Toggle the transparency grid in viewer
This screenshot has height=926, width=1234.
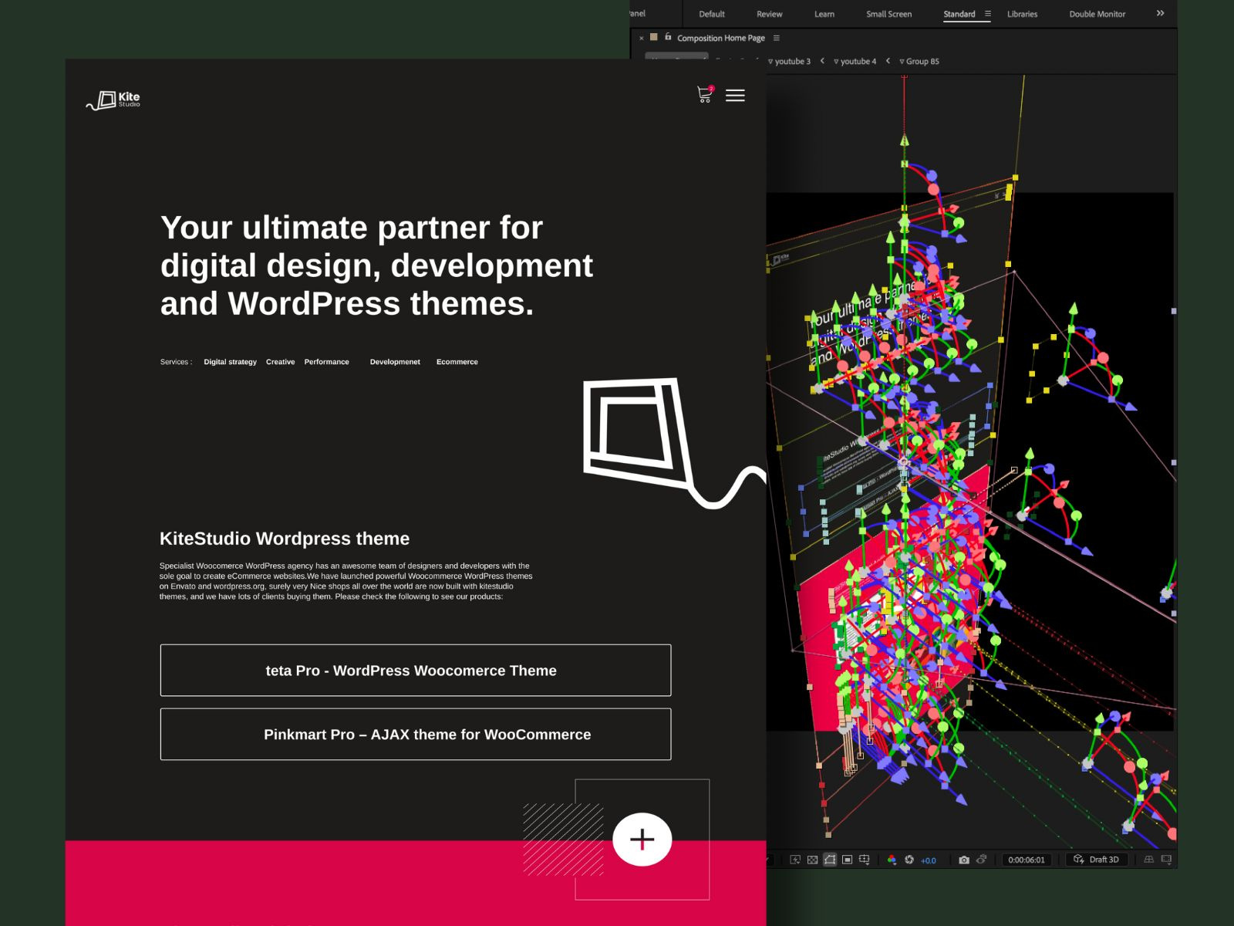click(x=812, y=860)
